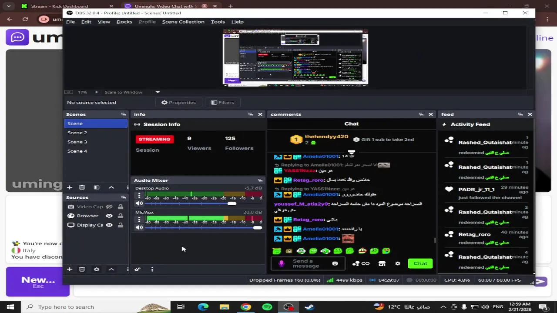557x313 pixels.
Task: Close the feed dock
Action: coord(530,114)
